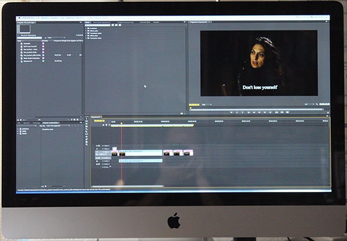Click the yellow timeline timecode display
This screenshot has width=347, height=241.
99,121
